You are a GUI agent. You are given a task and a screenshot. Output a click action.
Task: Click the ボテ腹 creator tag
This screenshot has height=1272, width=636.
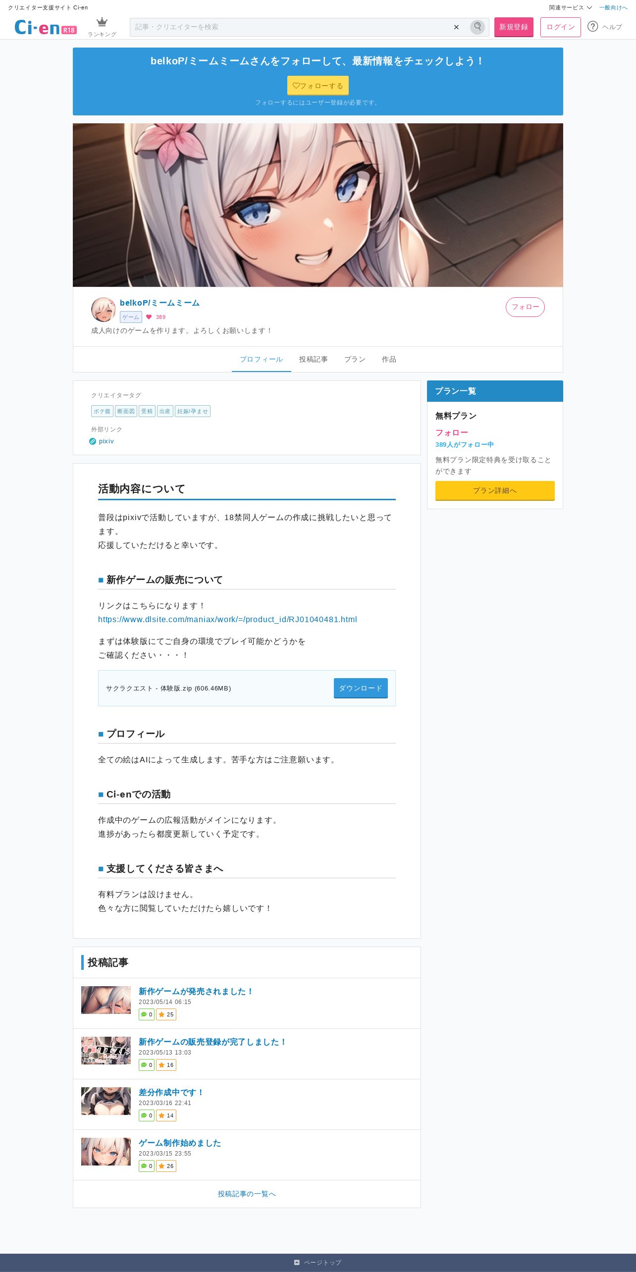point(102,411)
